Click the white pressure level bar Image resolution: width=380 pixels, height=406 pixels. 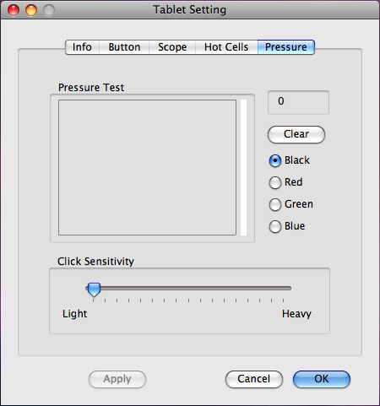click(244, 167)
